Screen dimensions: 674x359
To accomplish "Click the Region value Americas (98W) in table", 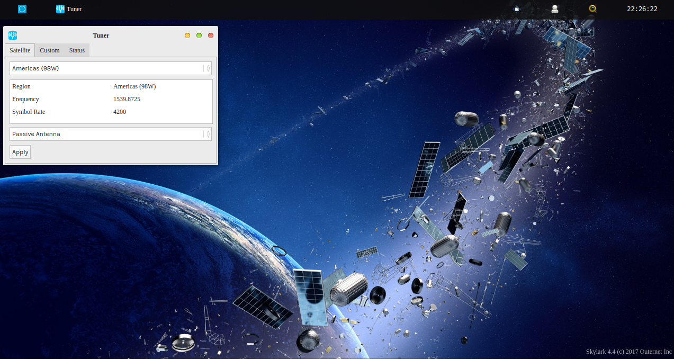I will coord(134,86).
